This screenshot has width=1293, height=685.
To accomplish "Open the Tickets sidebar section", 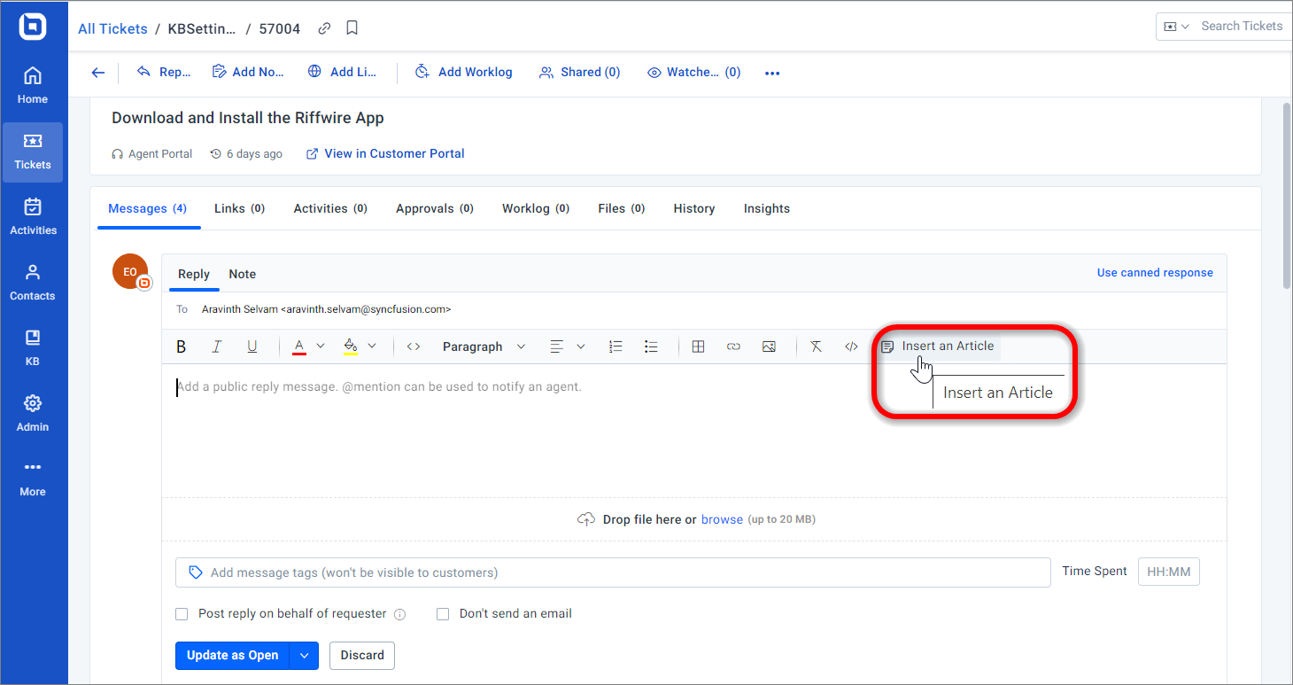I will pyautogui.click(x=33, y=152).
